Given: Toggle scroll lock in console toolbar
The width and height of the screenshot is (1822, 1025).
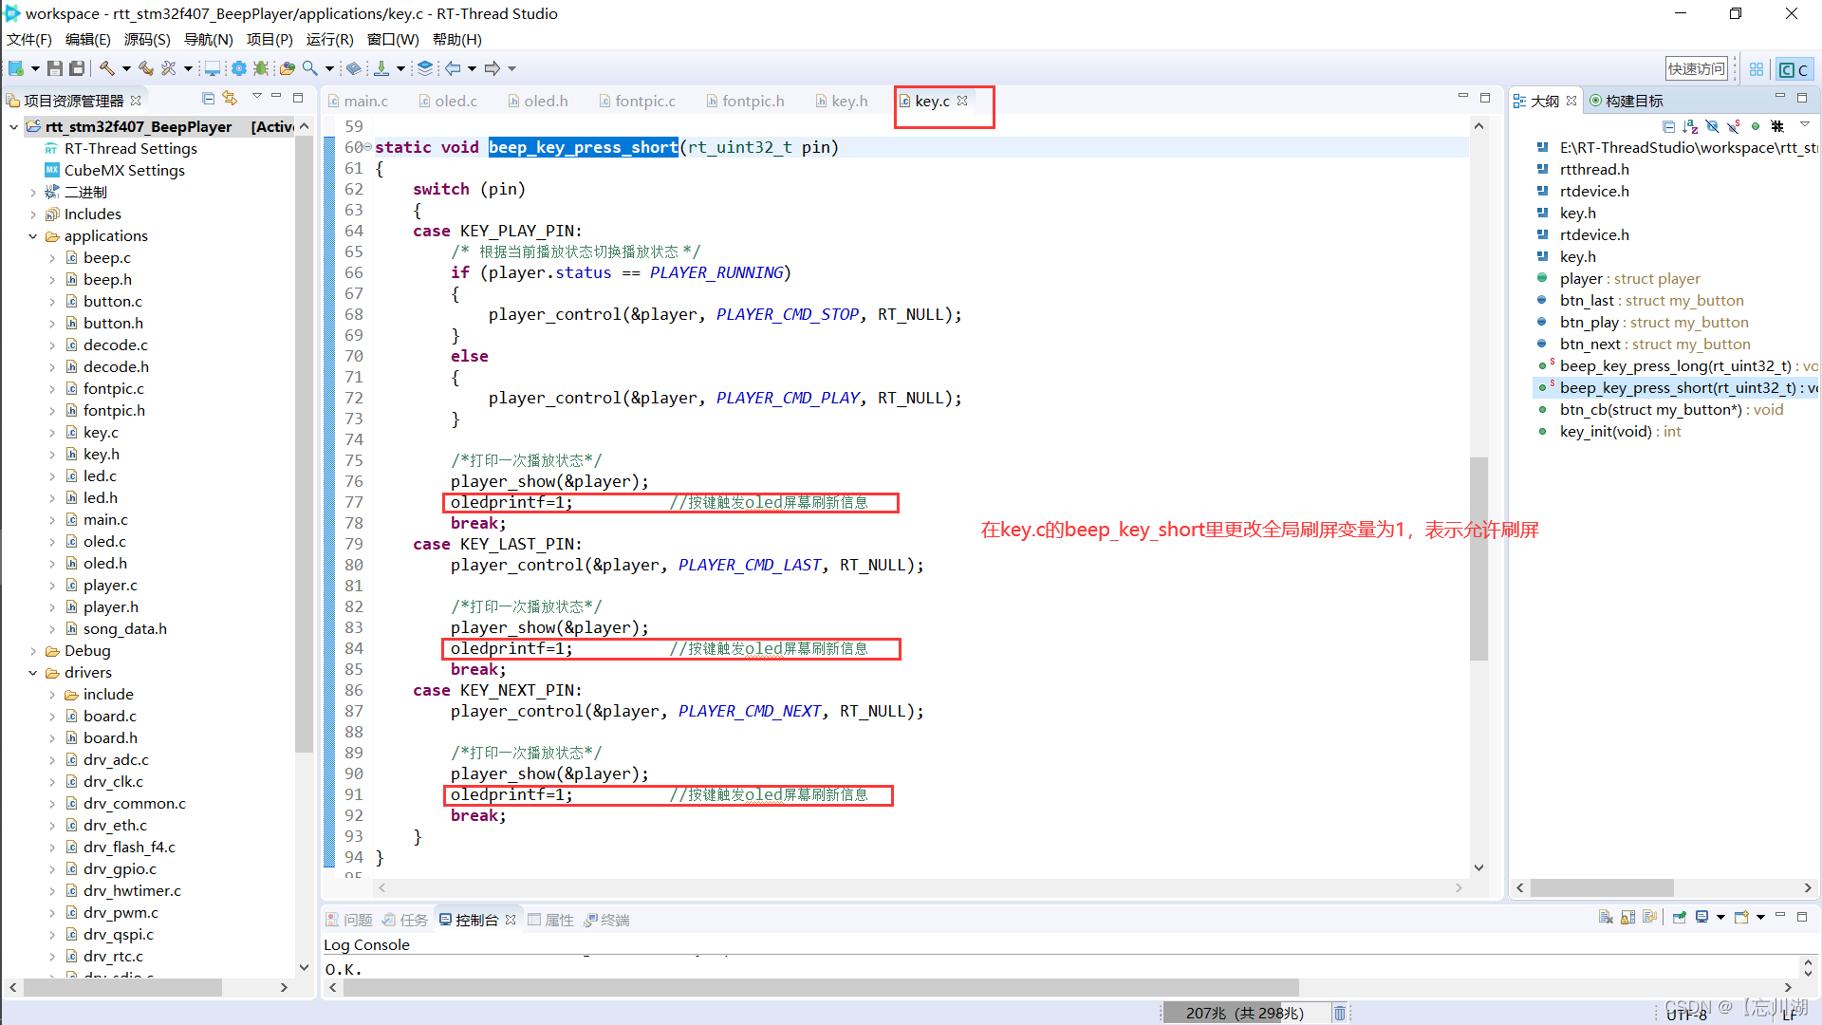Looking at the screenshot, I should tap(1627, 917).
